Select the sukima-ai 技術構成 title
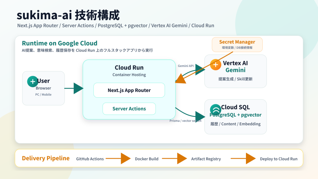The height and width of the screenshot is (179, 318). coord(68,15)
